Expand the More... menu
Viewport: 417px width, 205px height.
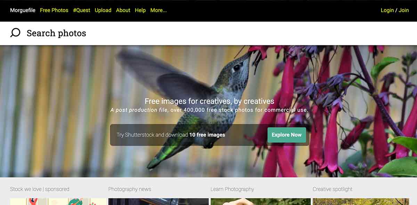158,10
